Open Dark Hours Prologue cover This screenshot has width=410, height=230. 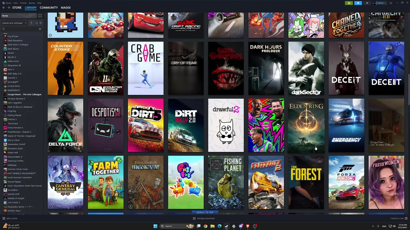(266, 68)
